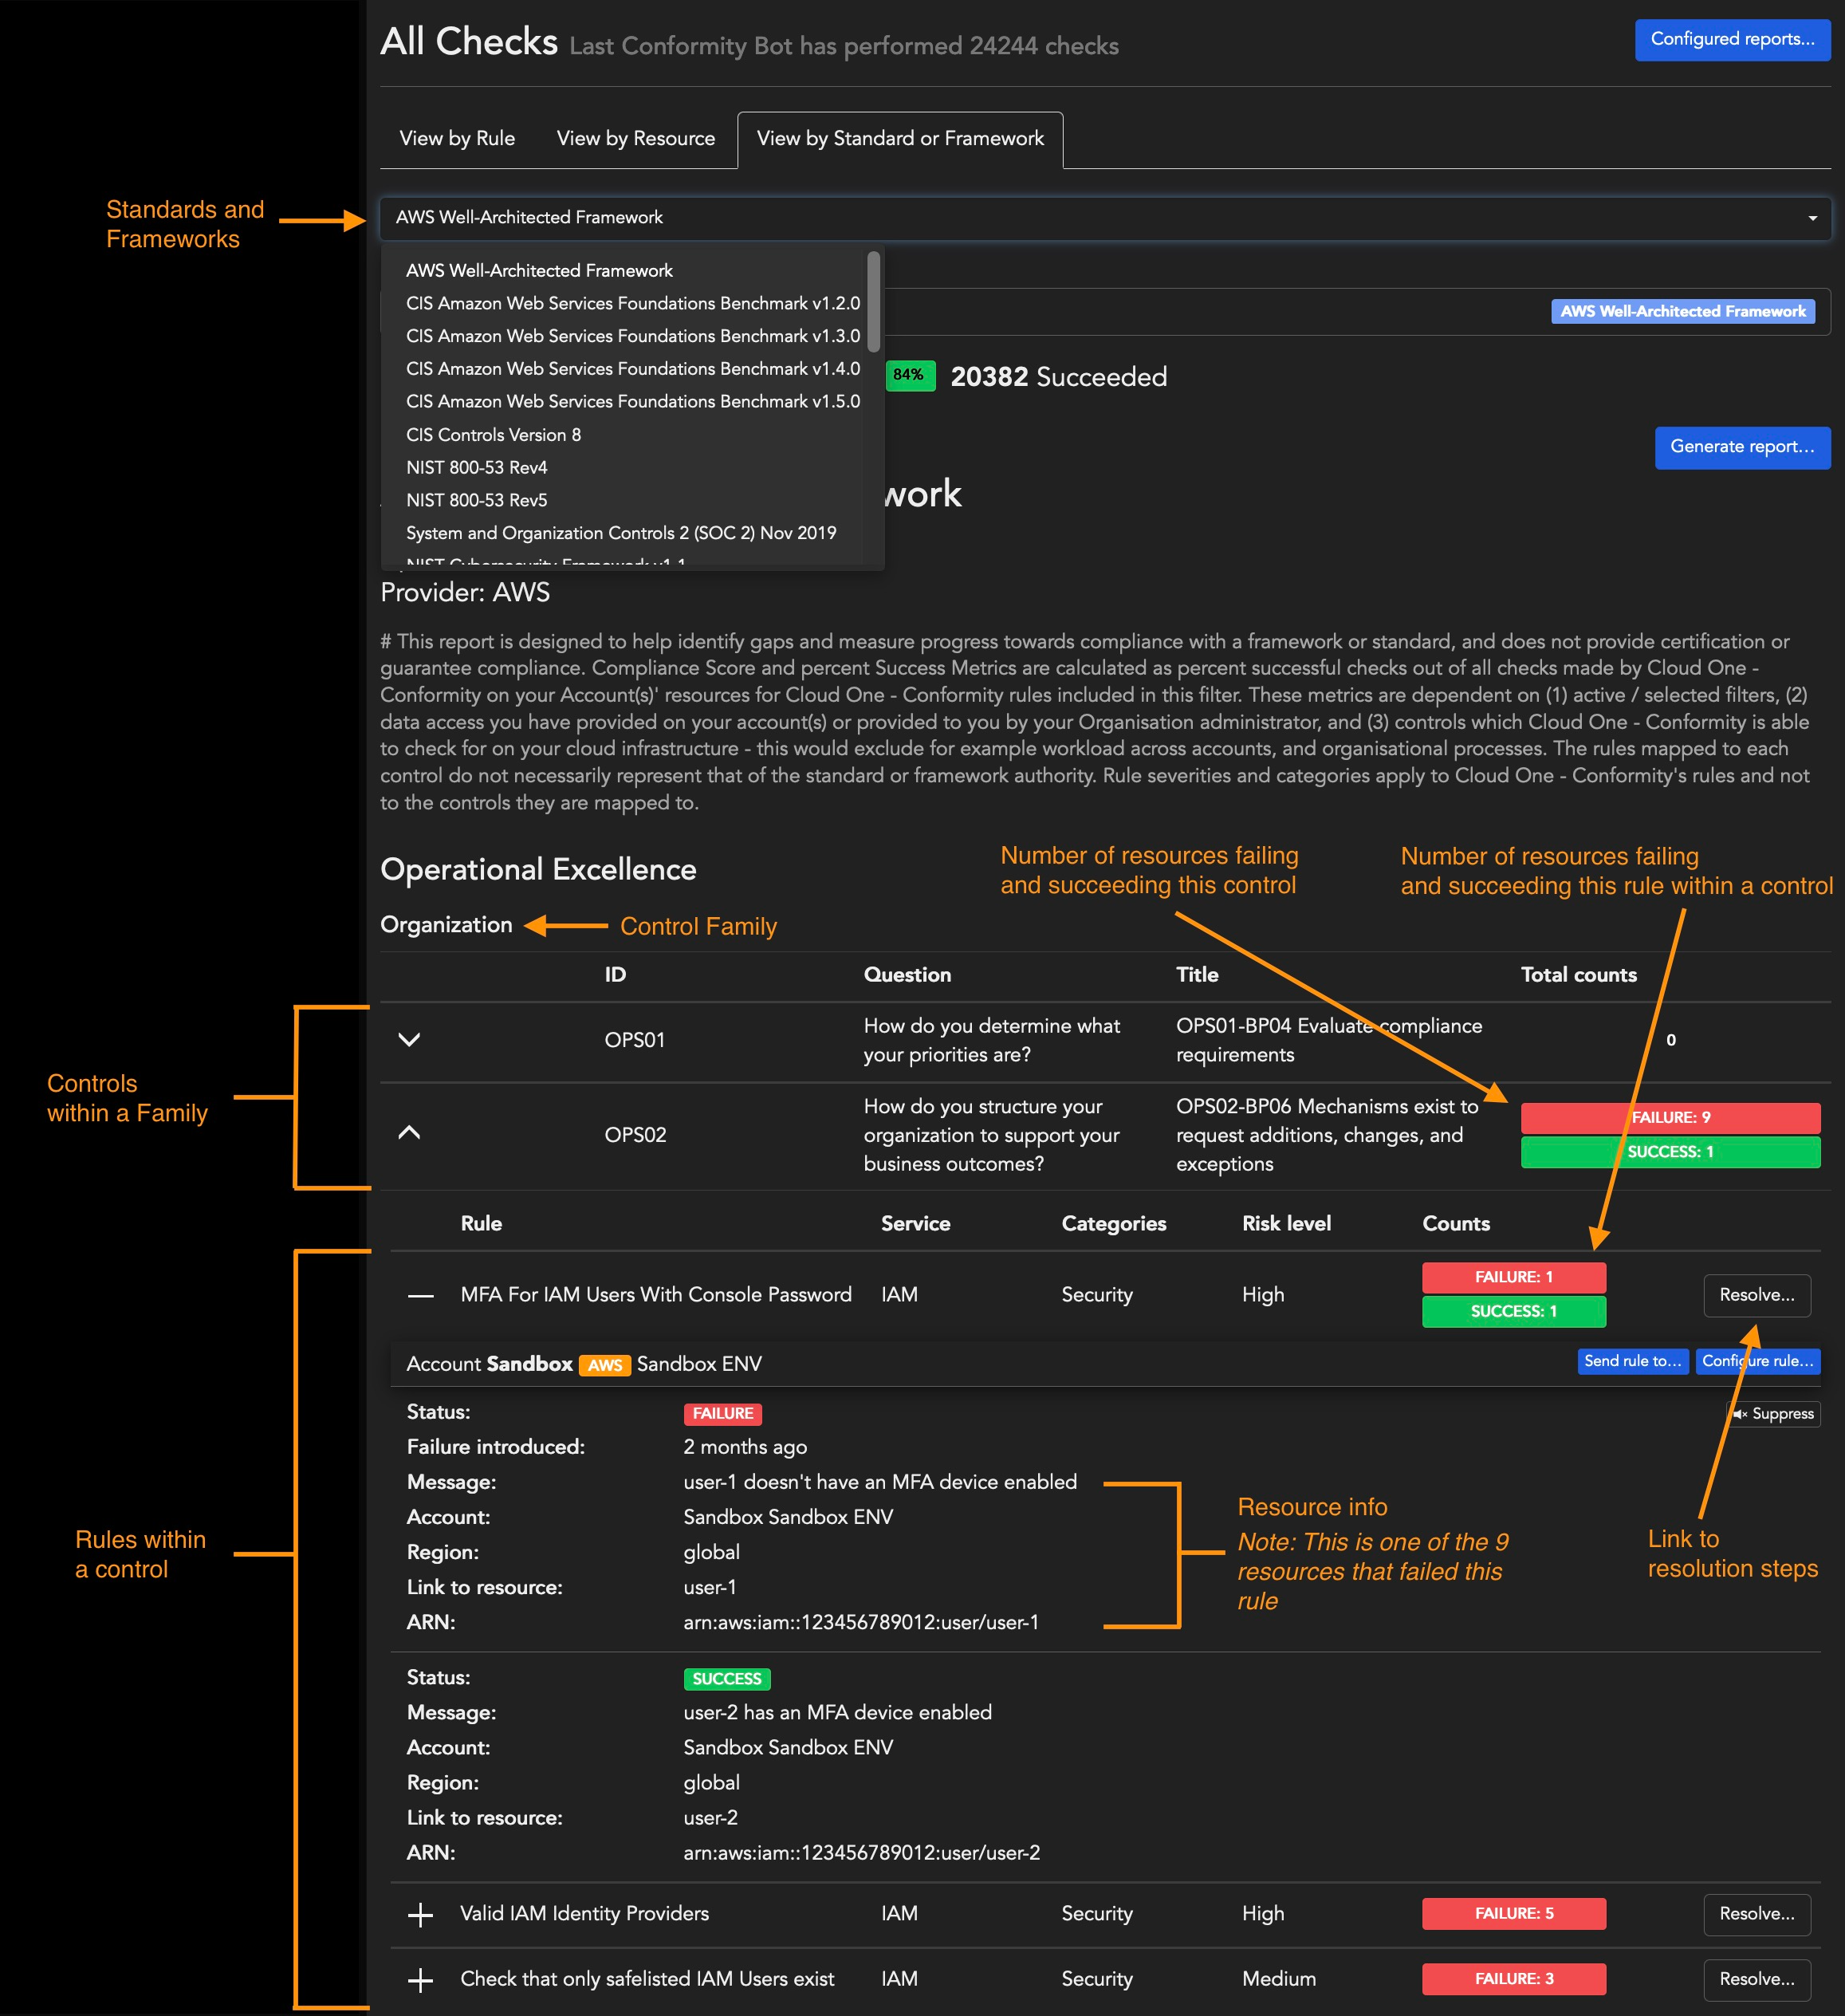The width and height of the screenshot is (1845, 2016).
Task: Click the Generate report button
Action: pos(1742,447)
